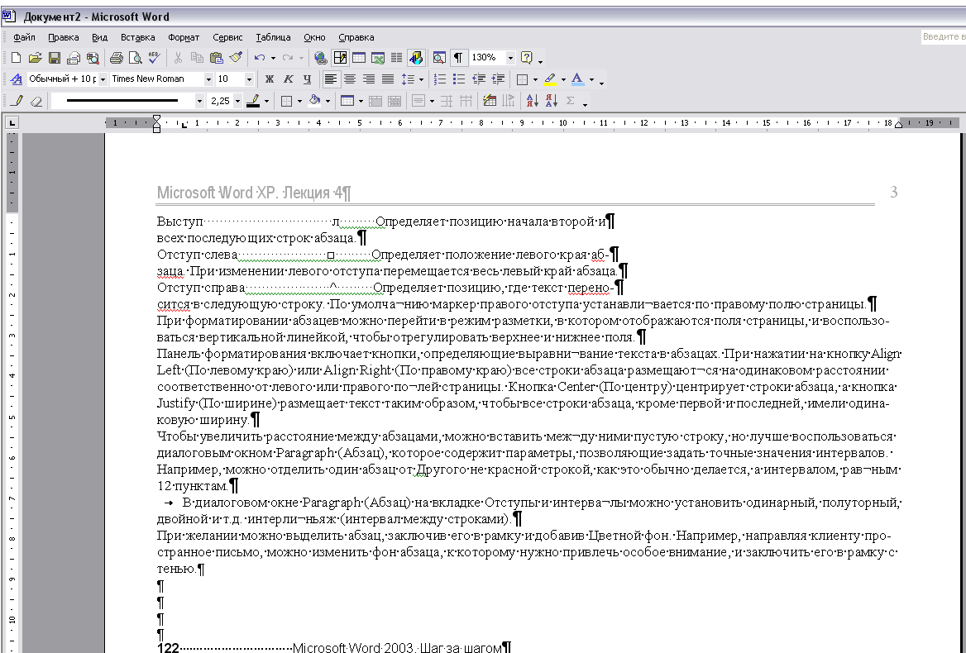The image size is (966, 653).
Task: Create a new blank document
Action: coord(16,58)
